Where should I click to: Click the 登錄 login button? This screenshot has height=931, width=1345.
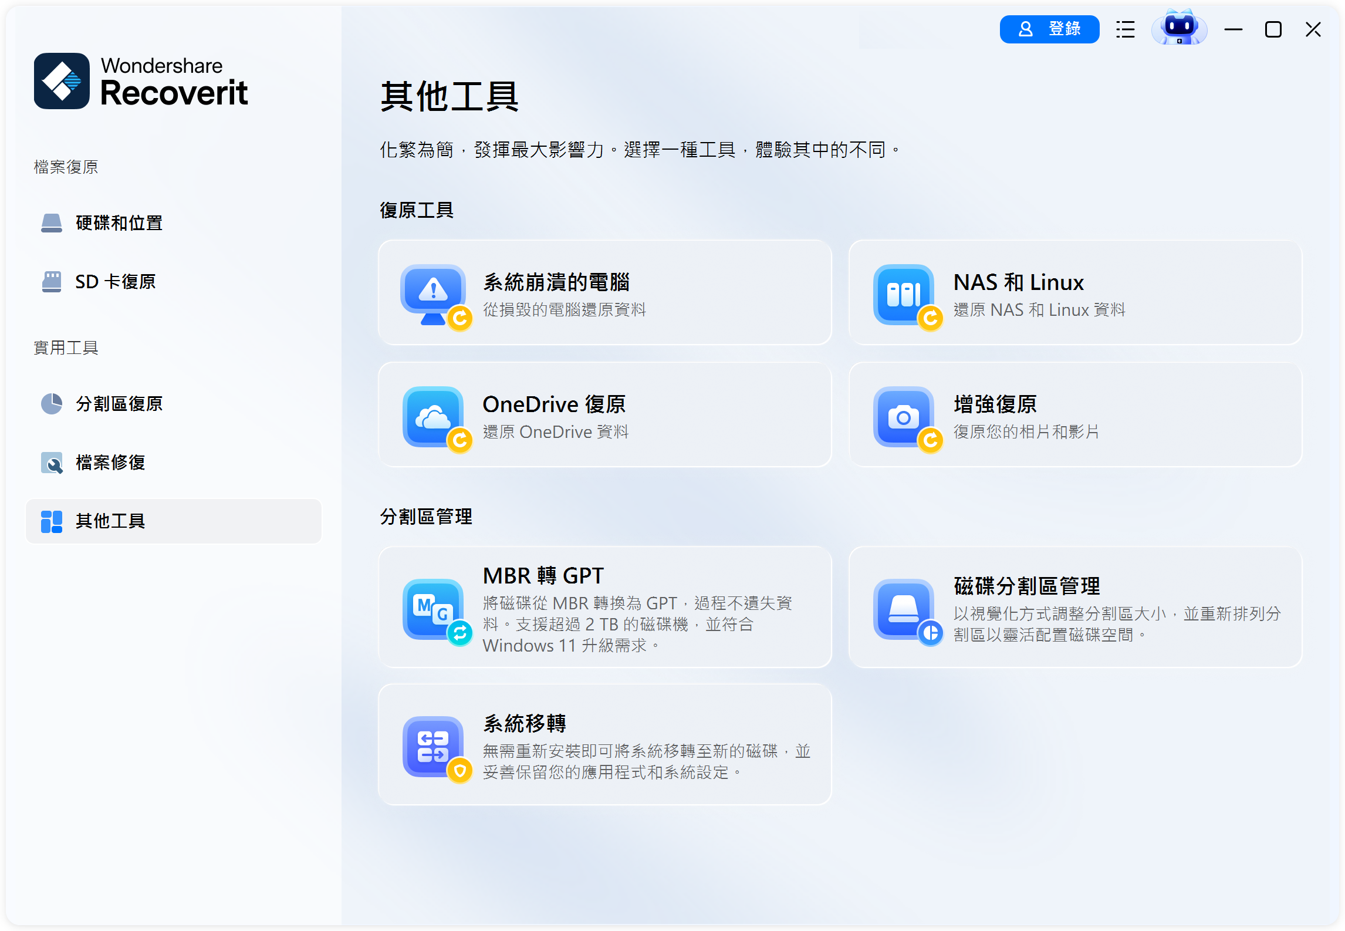[1049, 29]
